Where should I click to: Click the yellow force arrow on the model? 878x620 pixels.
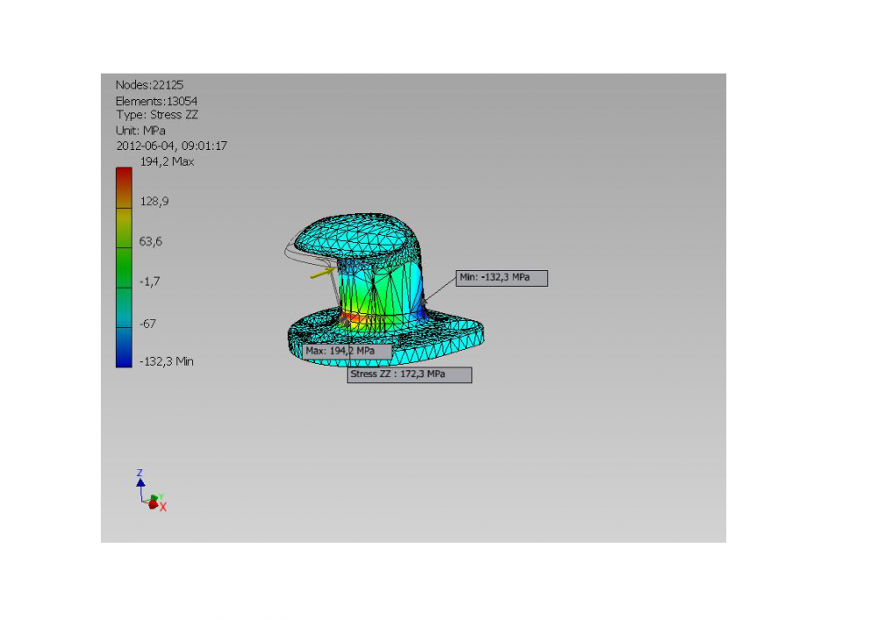(x=321, y=274)
